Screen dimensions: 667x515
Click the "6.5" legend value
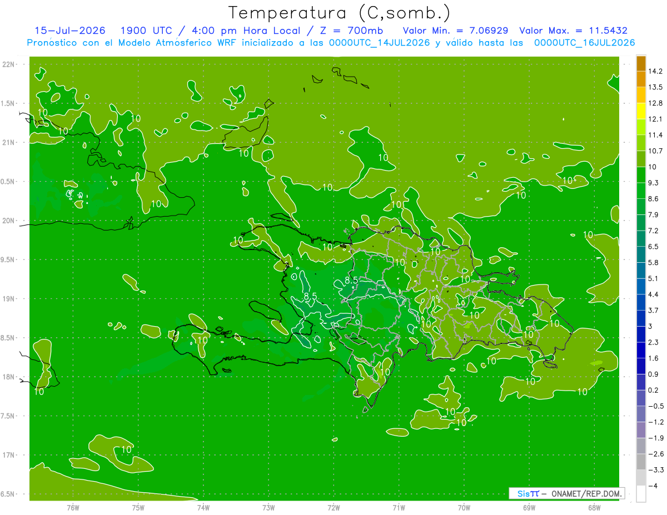click(x=654, y=247)
